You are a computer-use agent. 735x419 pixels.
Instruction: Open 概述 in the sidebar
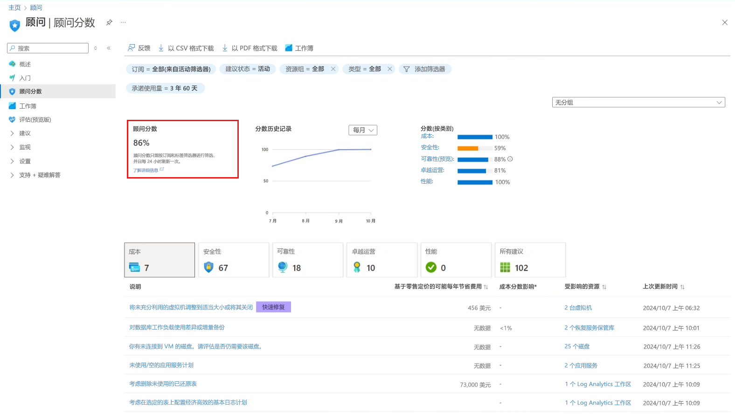pyautogui.click(x=25, y=64)
